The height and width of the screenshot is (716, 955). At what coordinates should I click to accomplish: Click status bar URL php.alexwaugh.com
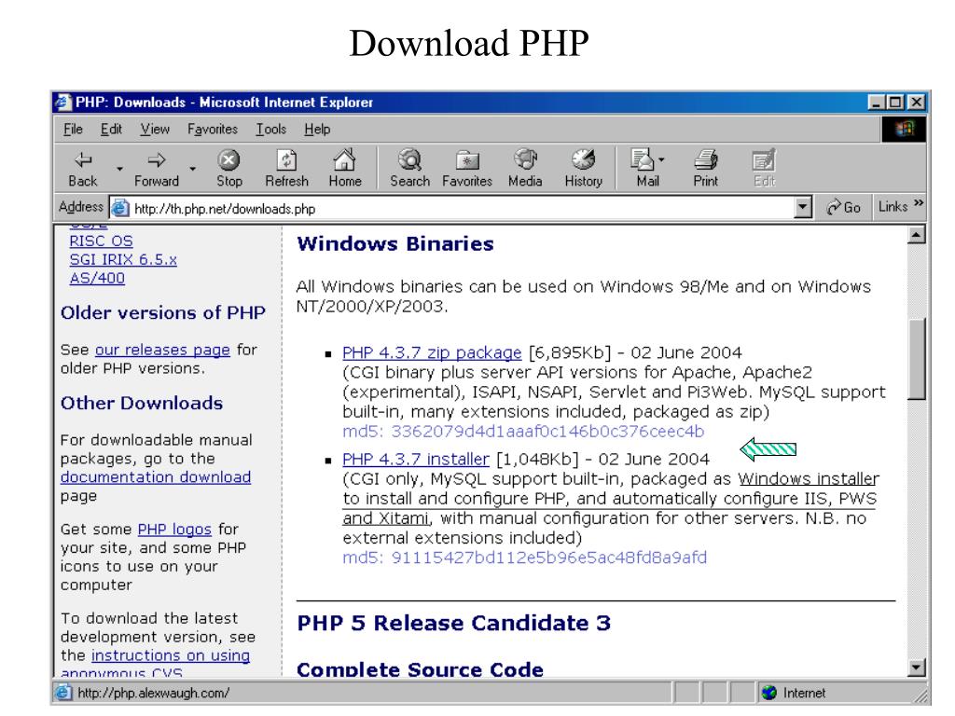coord(154,693)
